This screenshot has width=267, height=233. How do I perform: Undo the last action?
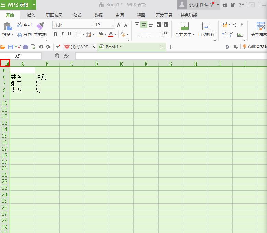(41, 47)
